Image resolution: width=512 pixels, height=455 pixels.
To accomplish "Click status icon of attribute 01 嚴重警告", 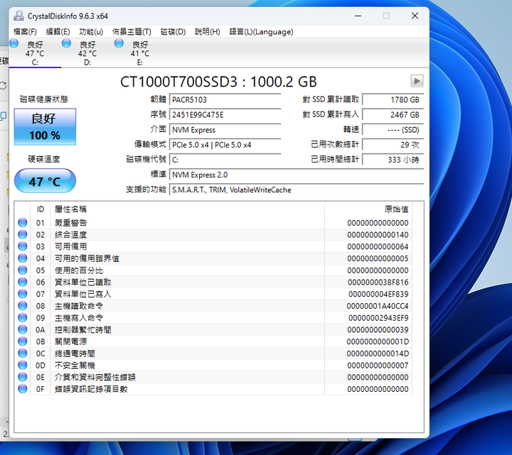I will [23, 223].
